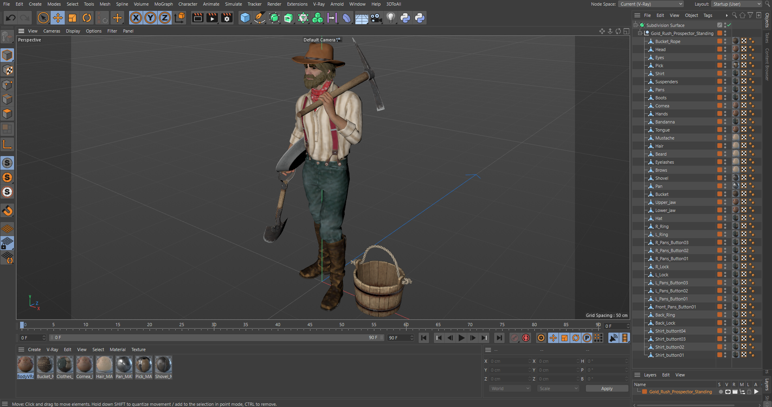Open the Scale mode dropdown
This screenshot has height=407, width=772.
tap(558, 388)
